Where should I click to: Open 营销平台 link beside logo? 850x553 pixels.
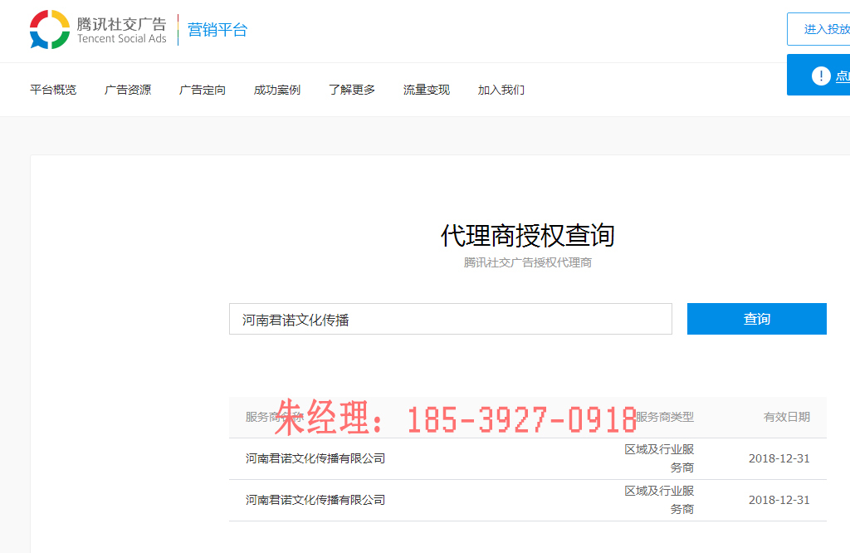click(x=217, y=30)
